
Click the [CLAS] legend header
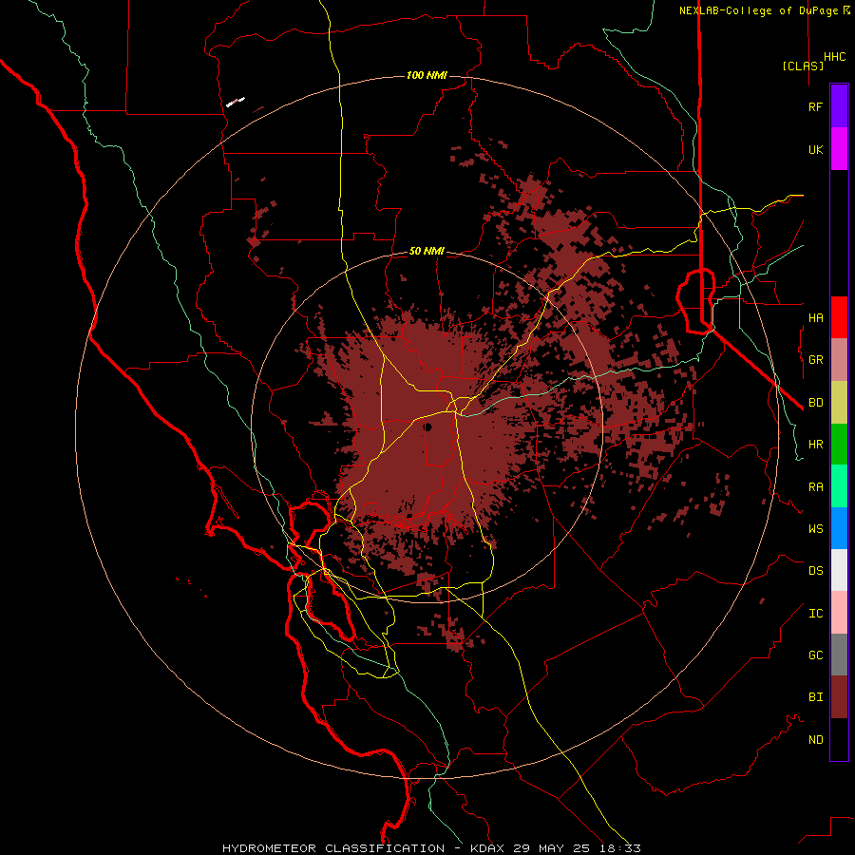pyautogui.click(x=803, y=66)
